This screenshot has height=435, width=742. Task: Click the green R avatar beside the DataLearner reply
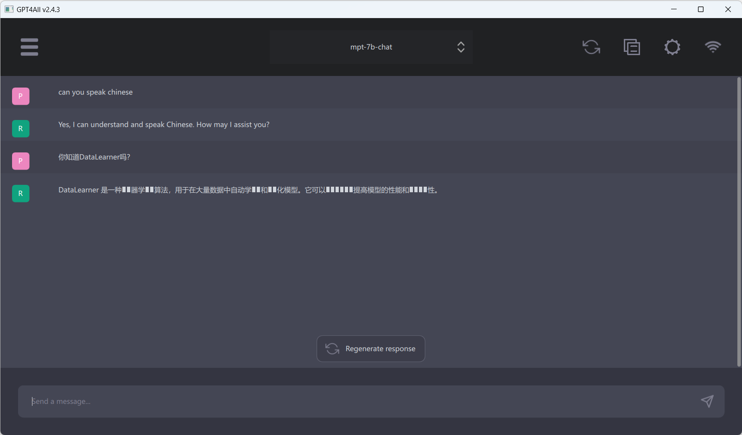[20, 194]
